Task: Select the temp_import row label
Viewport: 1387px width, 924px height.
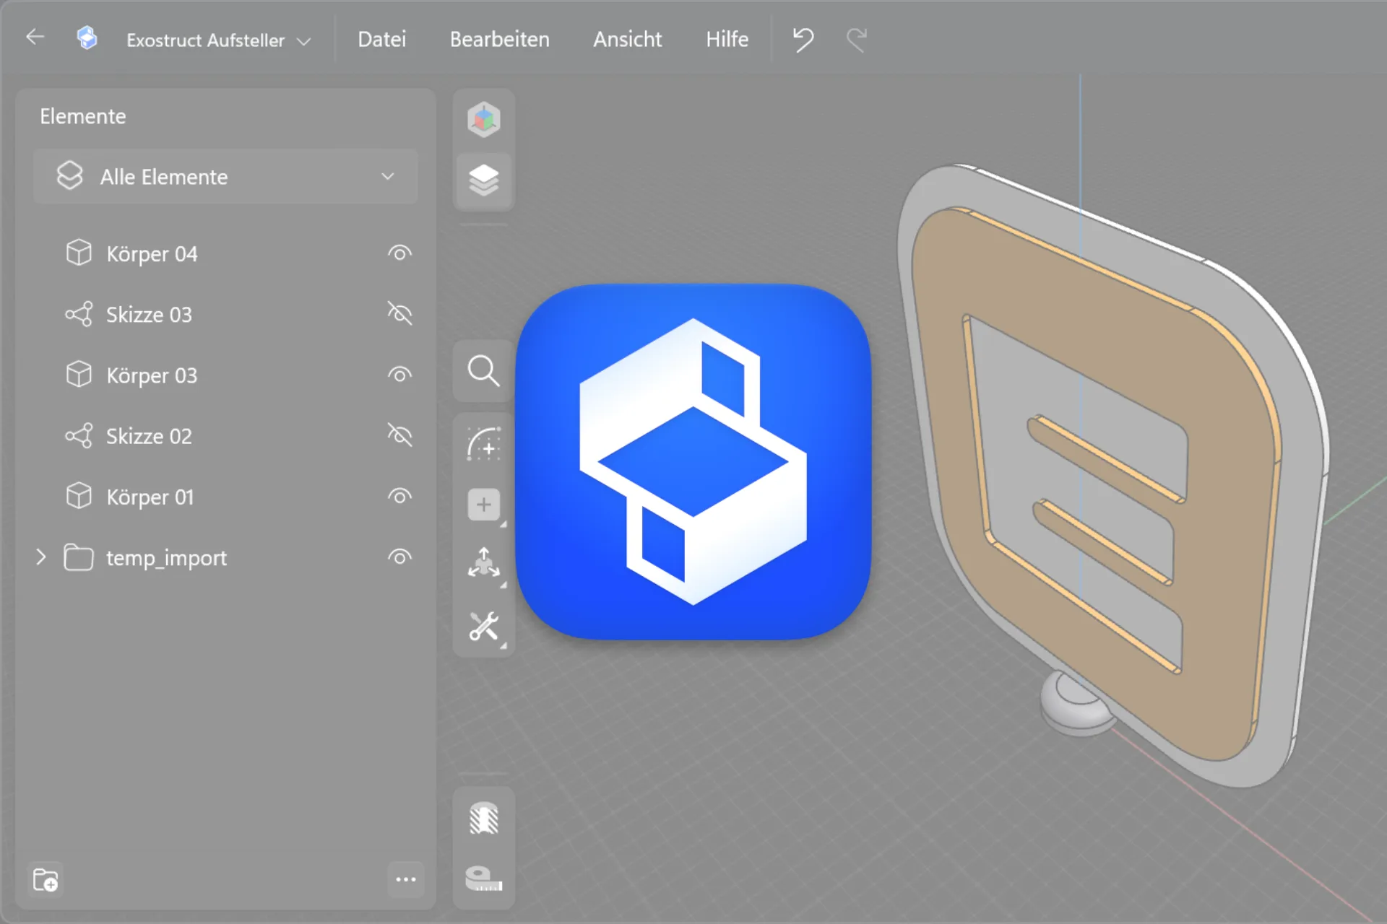Action: pos(166,558)
